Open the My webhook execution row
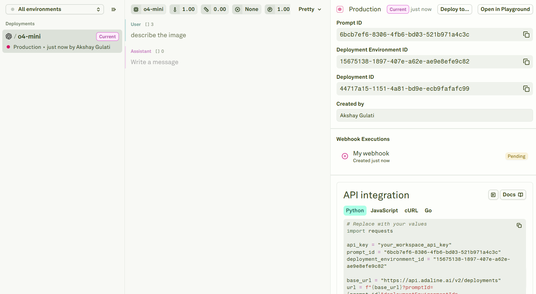Viewport: 536px width, 294px height. (434, 156)
